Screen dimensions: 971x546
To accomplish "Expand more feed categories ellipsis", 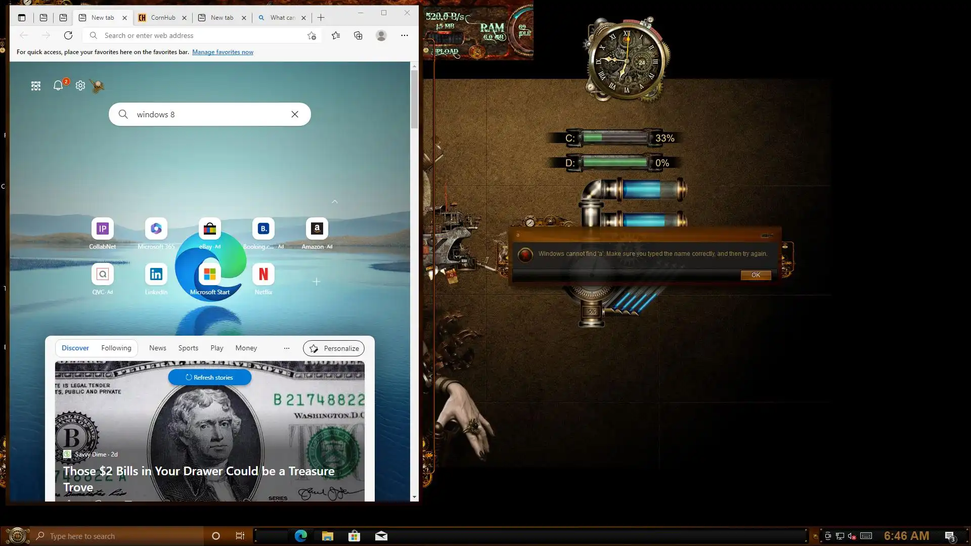I will click(x=287, y=348).
